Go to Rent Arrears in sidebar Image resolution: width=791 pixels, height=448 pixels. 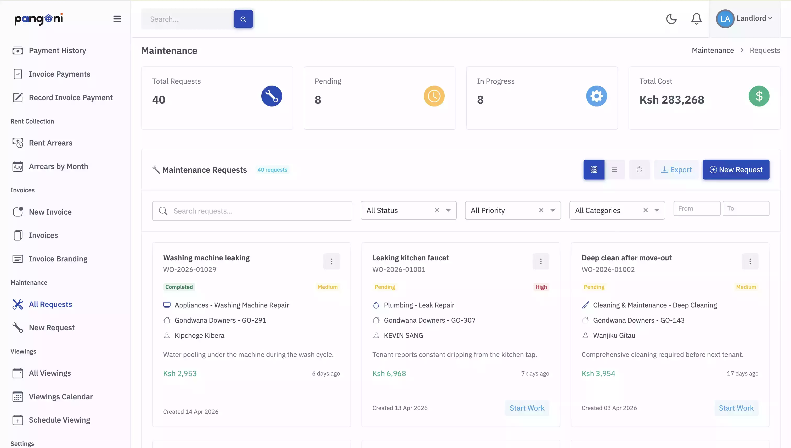[x=50, y=143]
